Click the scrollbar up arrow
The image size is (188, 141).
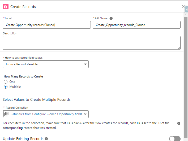pos(186,15)
